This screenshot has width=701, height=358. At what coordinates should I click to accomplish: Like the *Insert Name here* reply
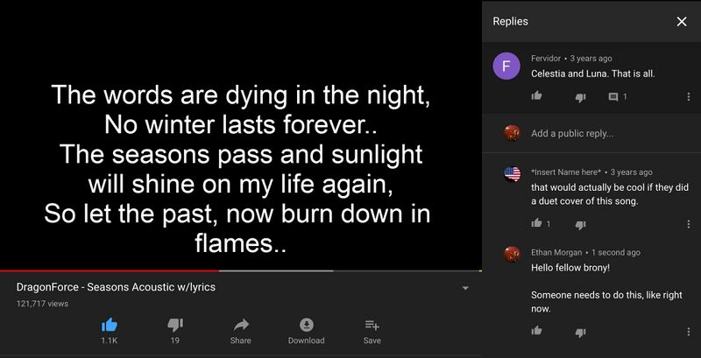tap(537, 224)
